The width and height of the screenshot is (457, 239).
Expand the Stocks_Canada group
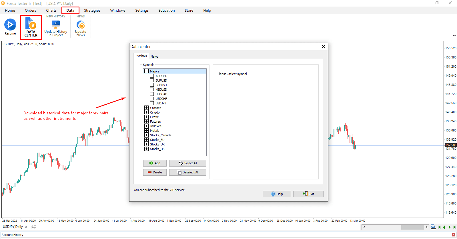146,135
